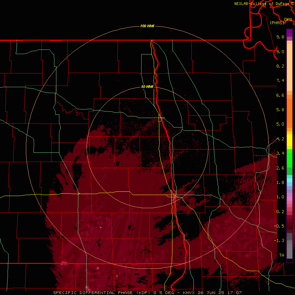Click the 5.8 scale value
Image resolution: width=295 pixels, height=295 pixels.
(x=280, y=110)
